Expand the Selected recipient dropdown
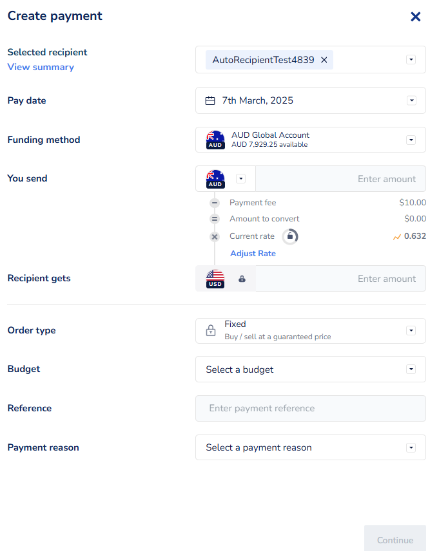Image resolution: width=439 pixels, height=551 pixels. pyautogui.click(x=411, y=60)
